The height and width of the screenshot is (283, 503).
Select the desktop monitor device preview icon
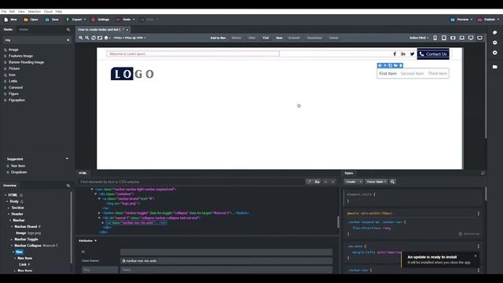pyautogui.click(x=471, y=38)
